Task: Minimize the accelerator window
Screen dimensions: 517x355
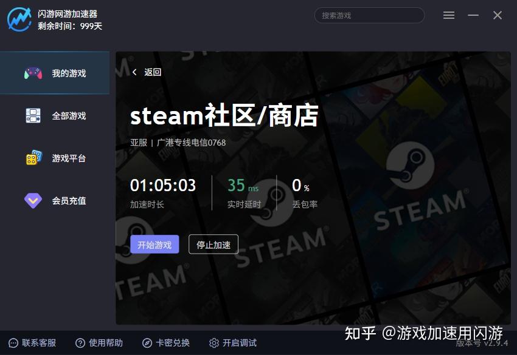Action: [x=473, y=15]
